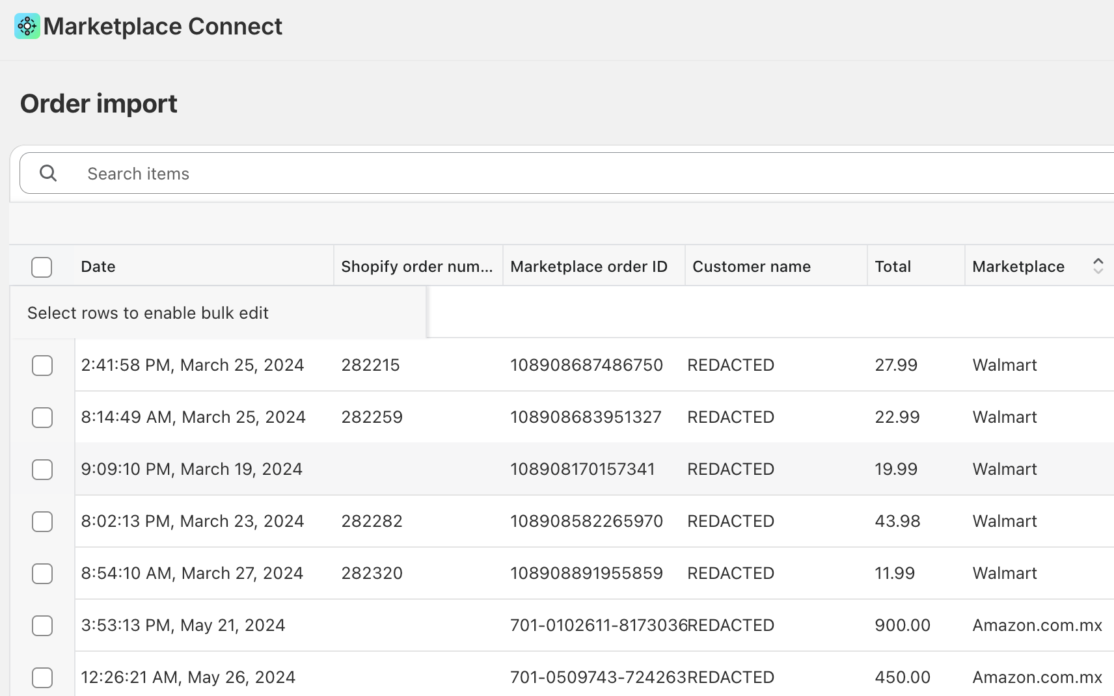Click the Total column header
Image resolution: width=1114 pixels, height=696 pixels.
tap(892, 267)
